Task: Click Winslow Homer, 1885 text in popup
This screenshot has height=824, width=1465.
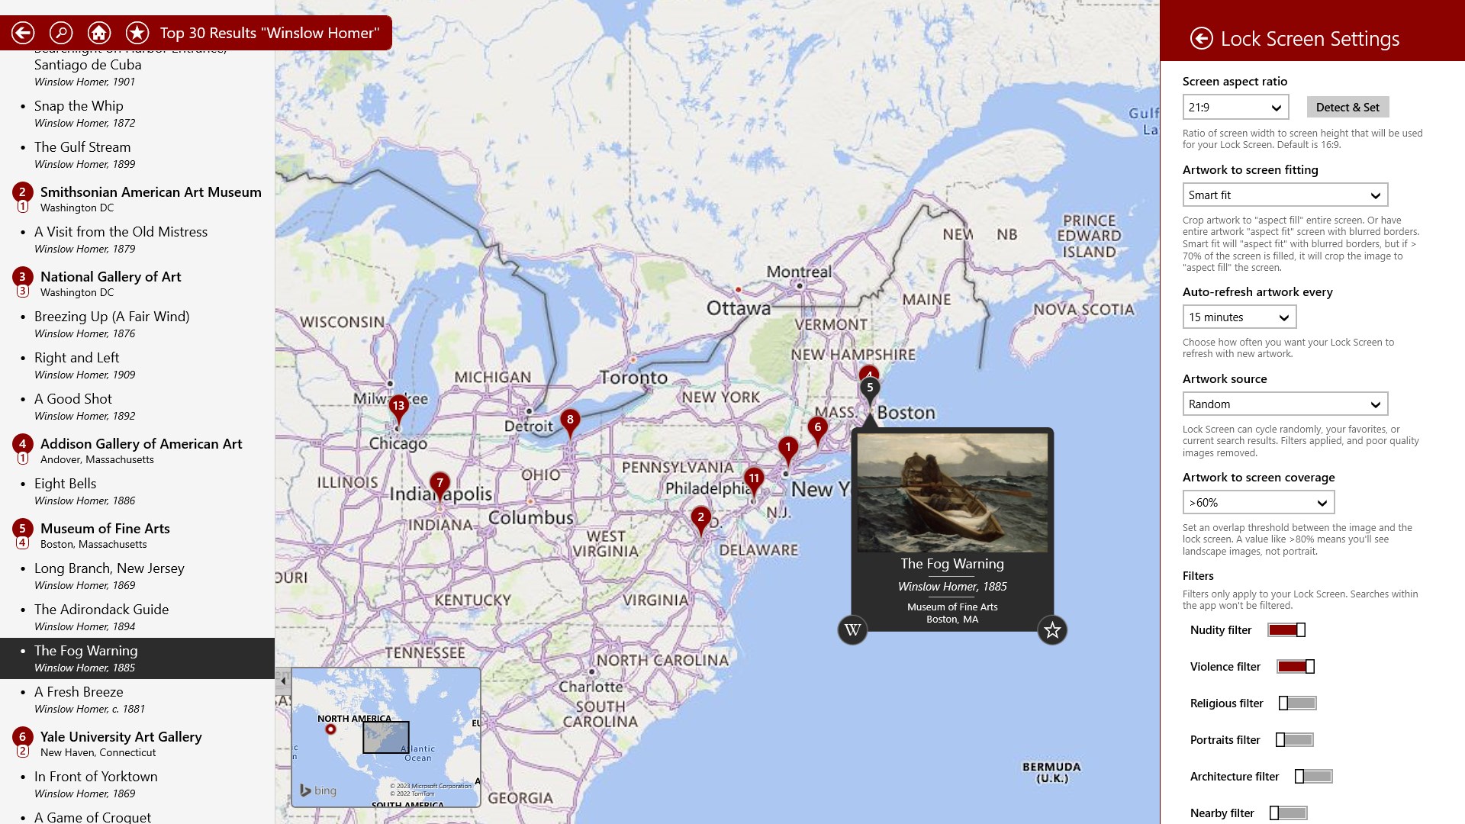Action: pyautogui.click(x=952, y=586)
